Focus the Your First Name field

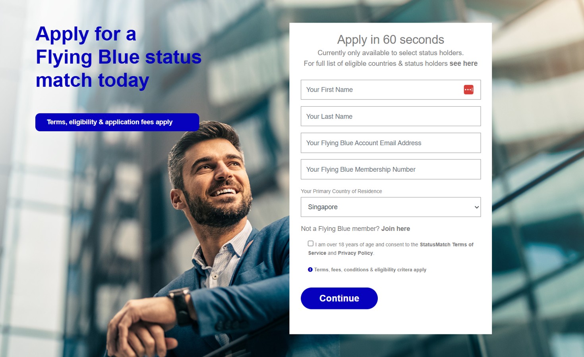coord(391,90)
